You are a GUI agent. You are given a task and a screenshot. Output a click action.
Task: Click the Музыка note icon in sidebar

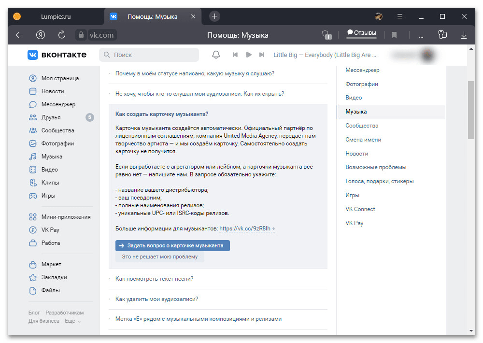[x=33, y=157]
